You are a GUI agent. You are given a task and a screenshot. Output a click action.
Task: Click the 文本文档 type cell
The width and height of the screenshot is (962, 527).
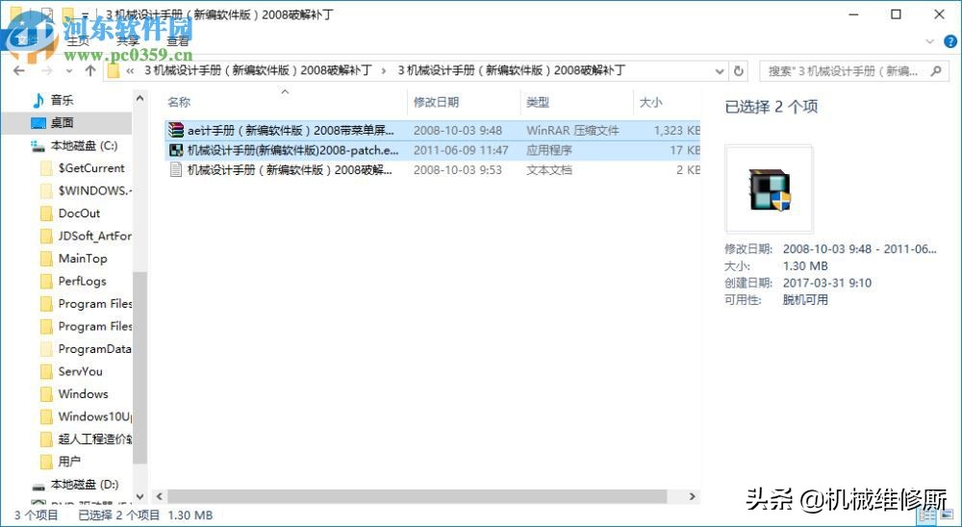pyautogui.click(x=549, y=170)
